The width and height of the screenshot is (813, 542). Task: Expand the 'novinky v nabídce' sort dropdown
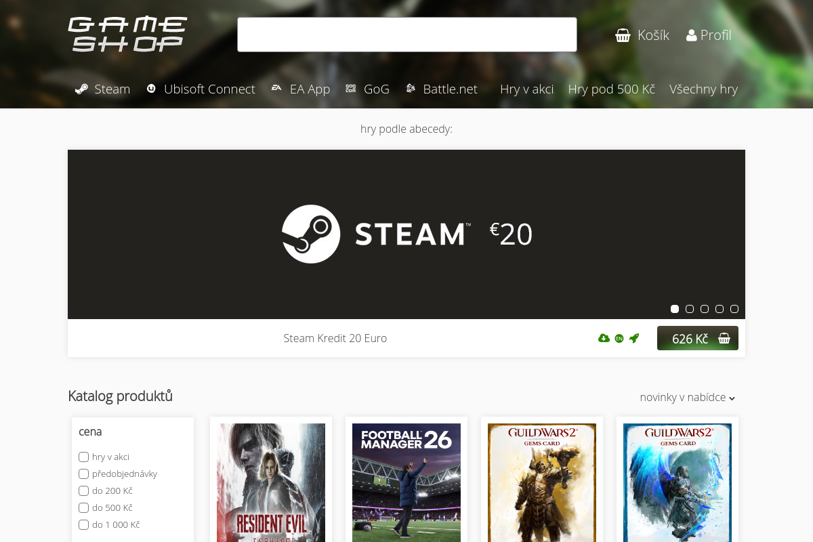tap(688, 398)
